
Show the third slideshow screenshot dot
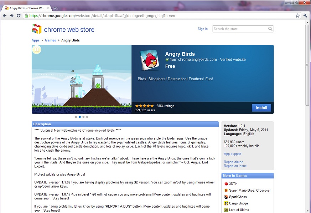[x=83, y=117]
